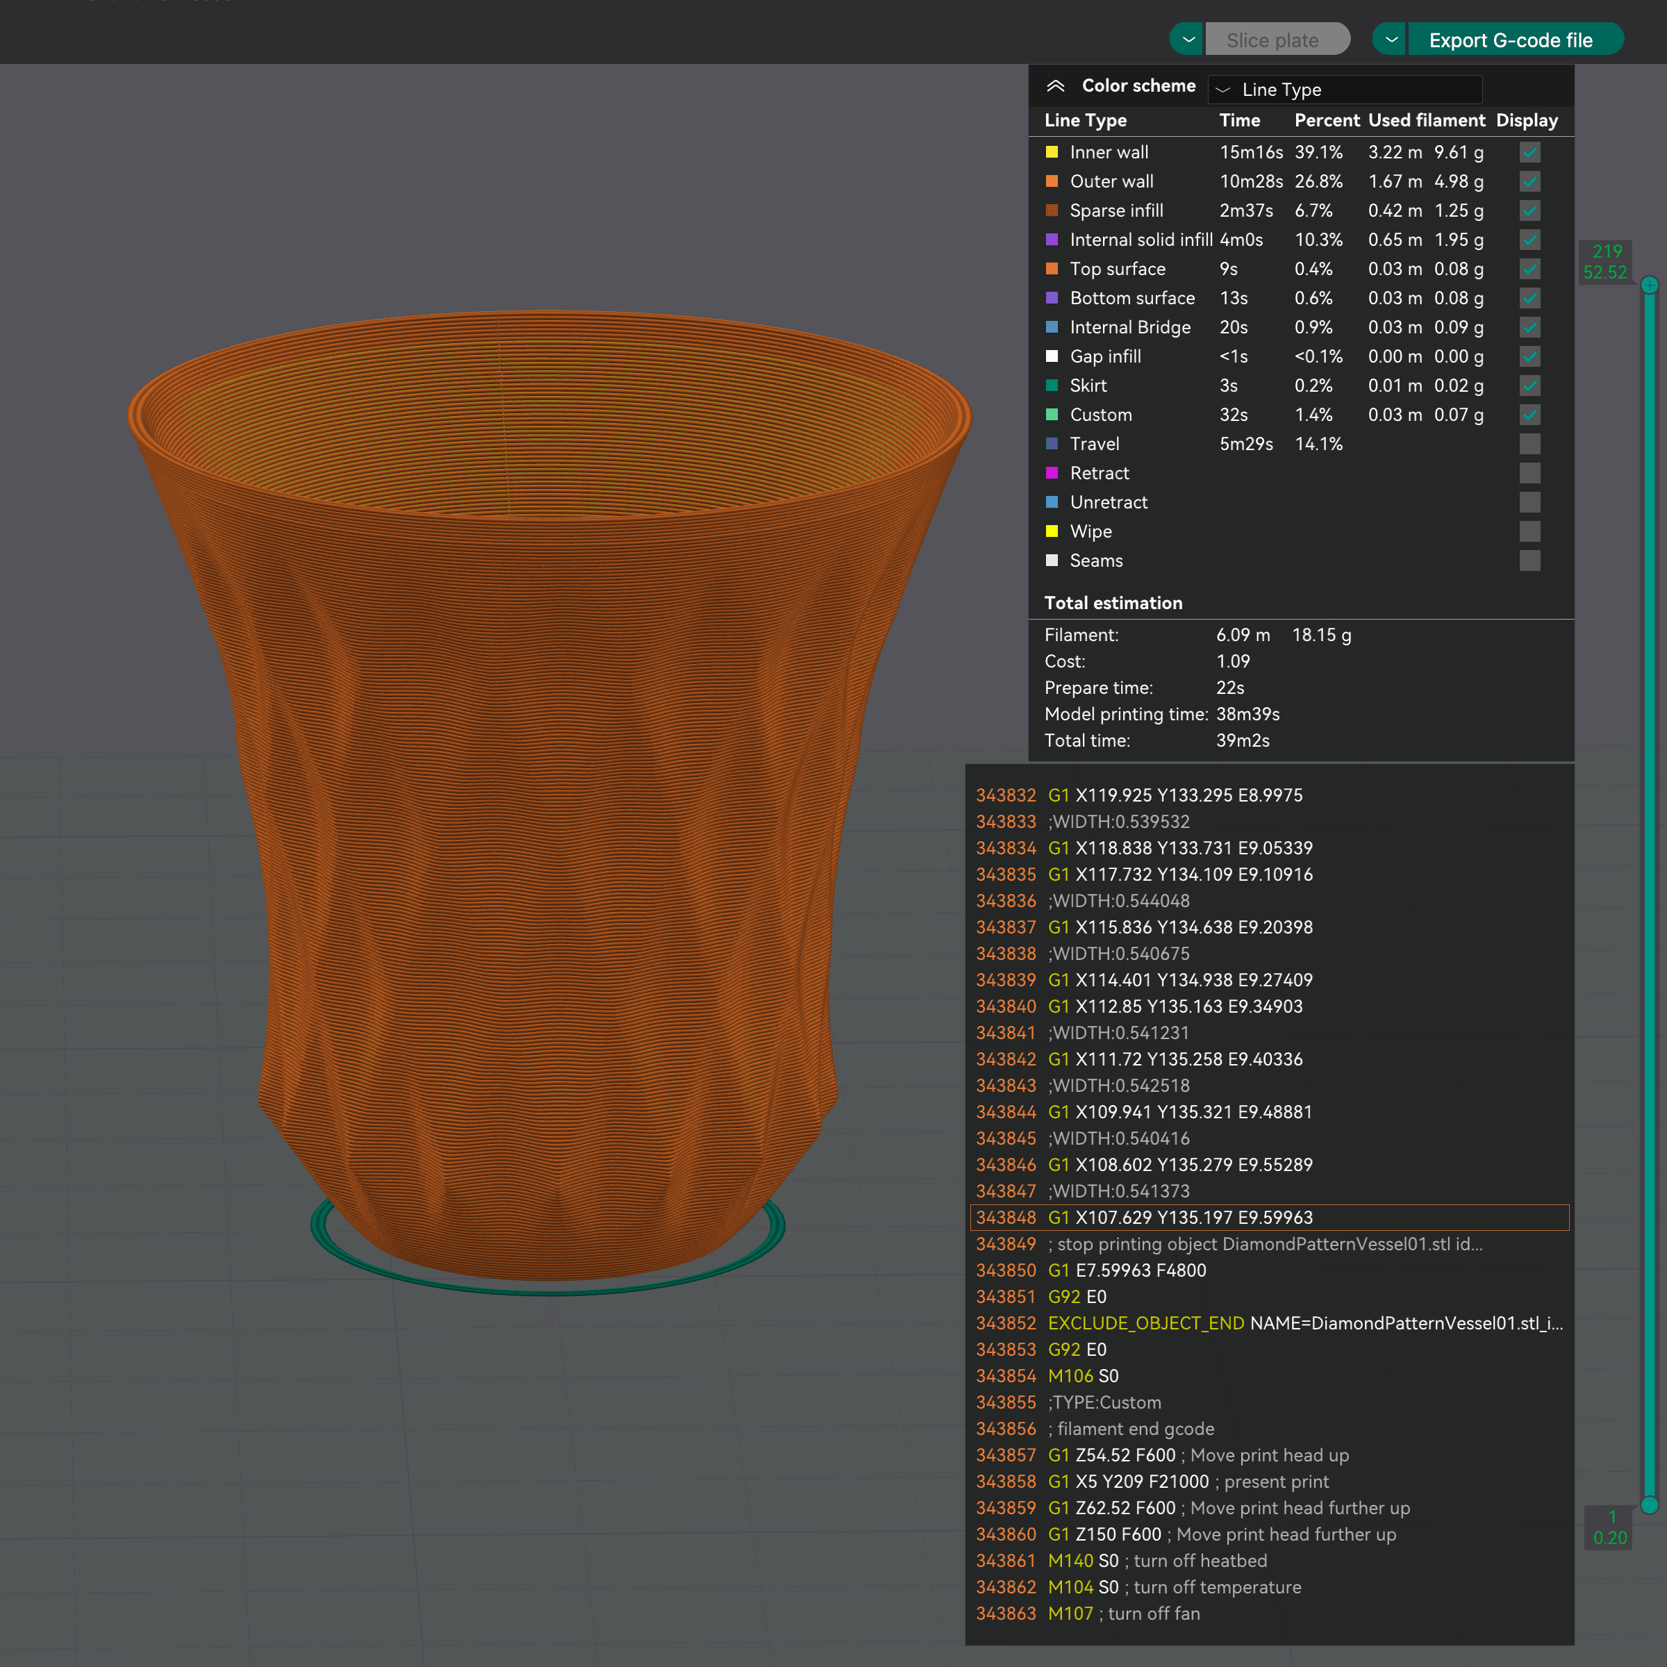Click Export G-code file button

point(1515,40)
